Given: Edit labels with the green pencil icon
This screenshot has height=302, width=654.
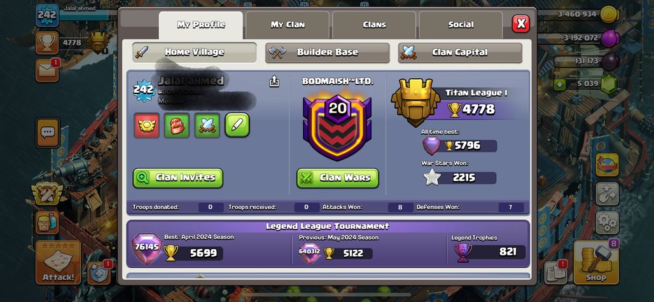Looking at the screenshot, I should point(237,125).
